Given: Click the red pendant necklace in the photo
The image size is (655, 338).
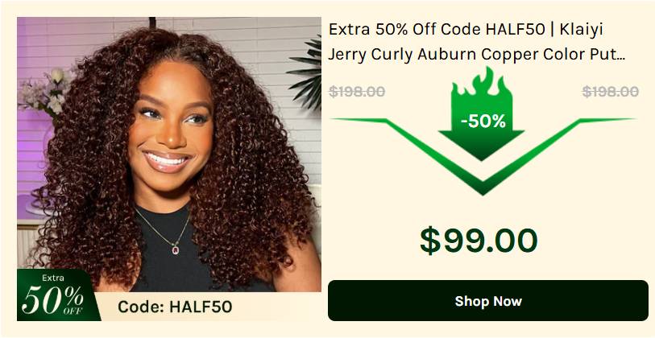Looking at the screenshot, I should click(x=176, y=250).
